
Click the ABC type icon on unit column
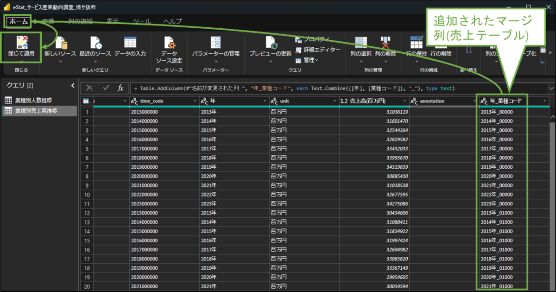274,101
